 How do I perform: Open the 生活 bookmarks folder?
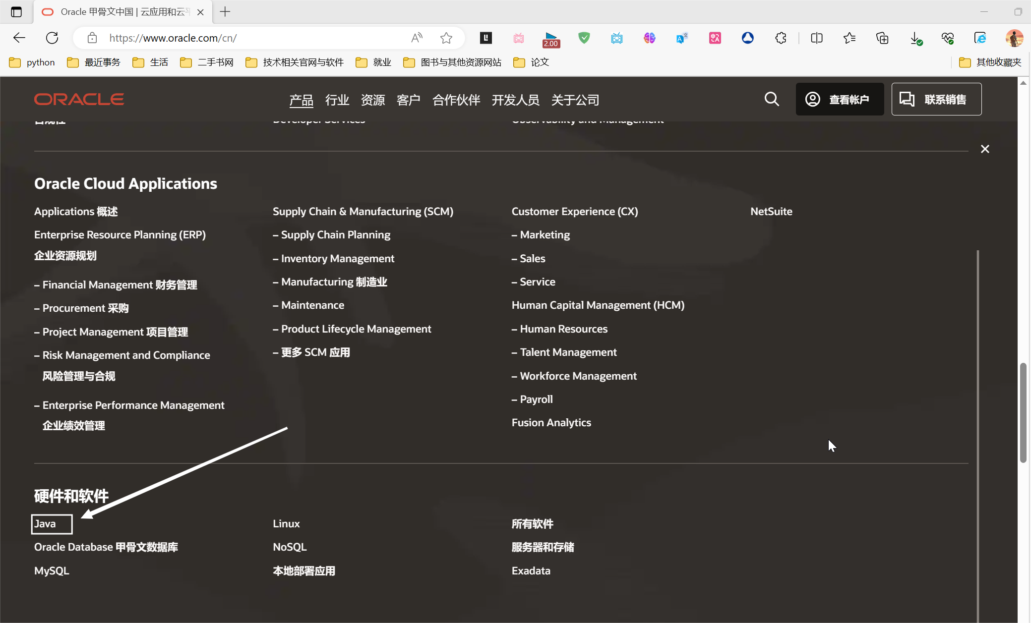(150, 62)
